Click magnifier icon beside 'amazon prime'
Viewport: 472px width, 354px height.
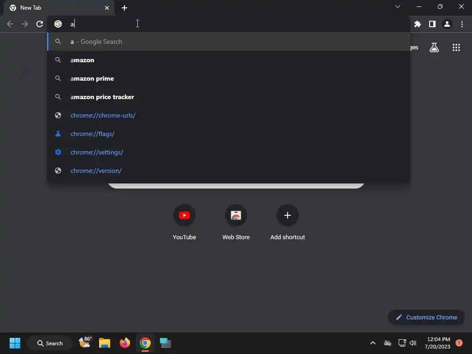[x=58, y=78]
